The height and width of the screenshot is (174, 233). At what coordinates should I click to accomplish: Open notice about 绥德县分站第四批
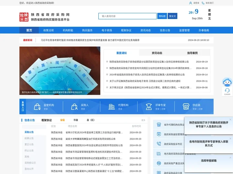click(149, 62)
